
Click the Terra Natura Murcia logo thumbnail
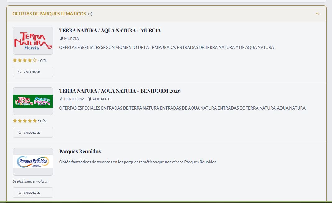point(33,41)
